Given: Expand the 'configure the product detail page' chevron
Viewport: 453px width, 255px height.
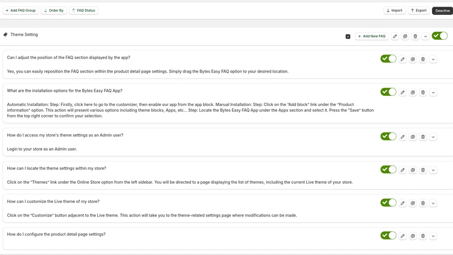Looking at the screenshot, I should (x=433, y=236).
